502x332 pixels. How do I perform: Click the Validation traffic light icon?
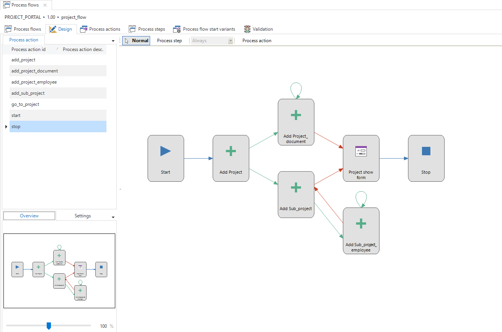[x=247, y=29]
